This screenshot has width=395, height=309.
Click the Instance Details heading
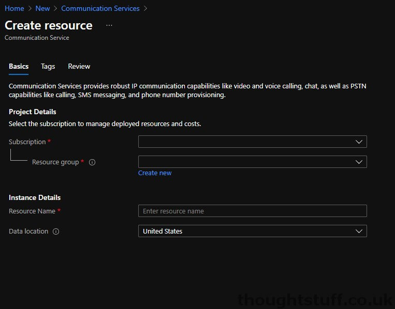pyautogui.click(x=35, y=197)
